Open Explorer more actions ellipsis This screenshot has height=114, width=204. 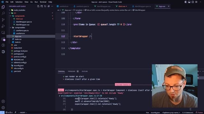pyautogui.click(x=52, y=6)
